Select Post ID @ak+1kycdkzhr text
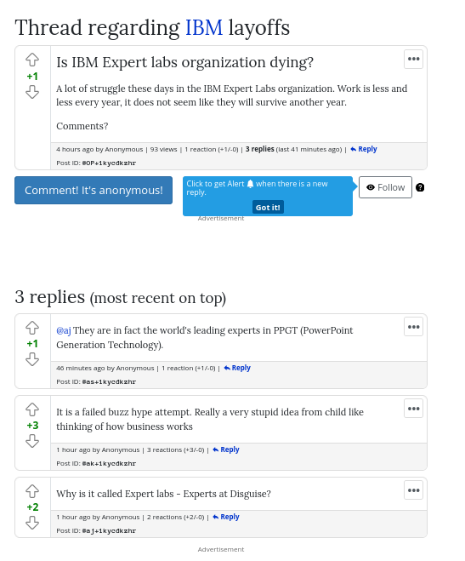Screen dimensions: 465x561 [109, 464]
